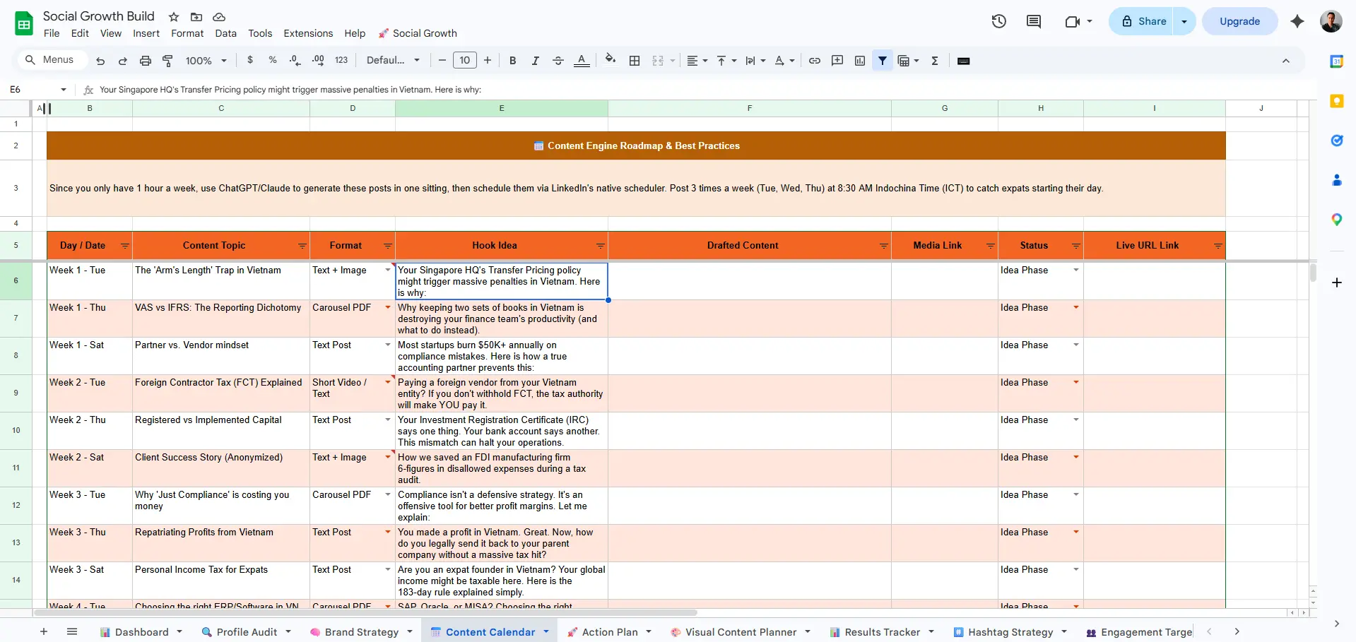
Task: Open the fill color picker
Action: pos(611,60)
